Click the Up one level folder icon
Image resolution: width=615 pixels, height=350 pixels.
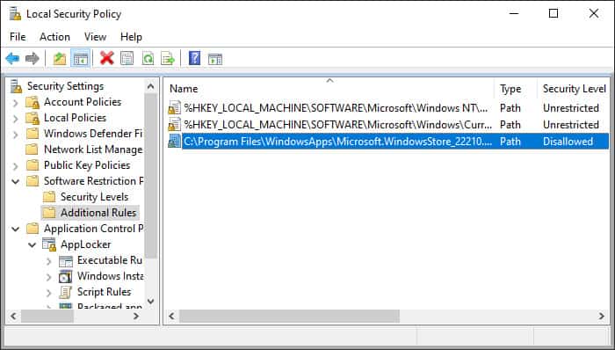tap(60, 59)
